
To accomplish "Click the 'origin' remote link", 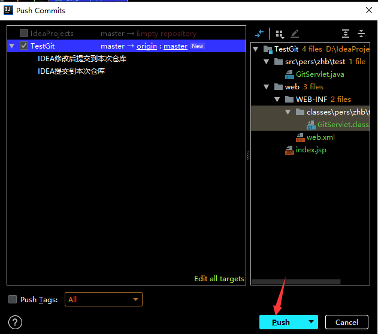I will click(x=147, y=46).
